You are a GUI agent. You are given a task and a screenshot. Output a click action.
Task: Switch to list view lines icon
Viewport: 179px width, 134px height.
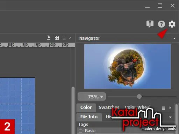(x=64, y=38)
